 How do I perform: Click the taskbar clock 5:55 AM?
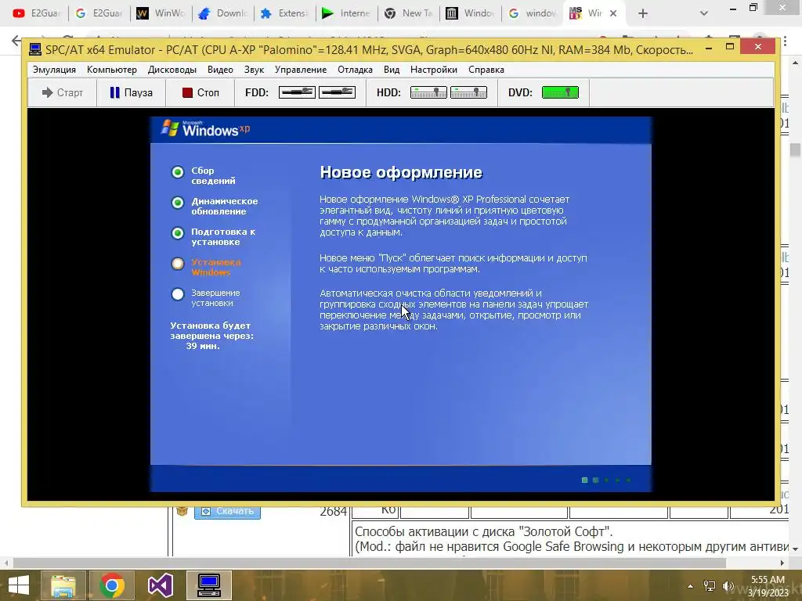(x=768, y=580)
